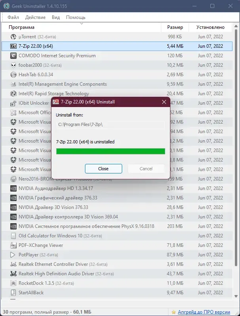Open the Помощь menu
This screenshot has height=316, width=240.
click(76, 17)
